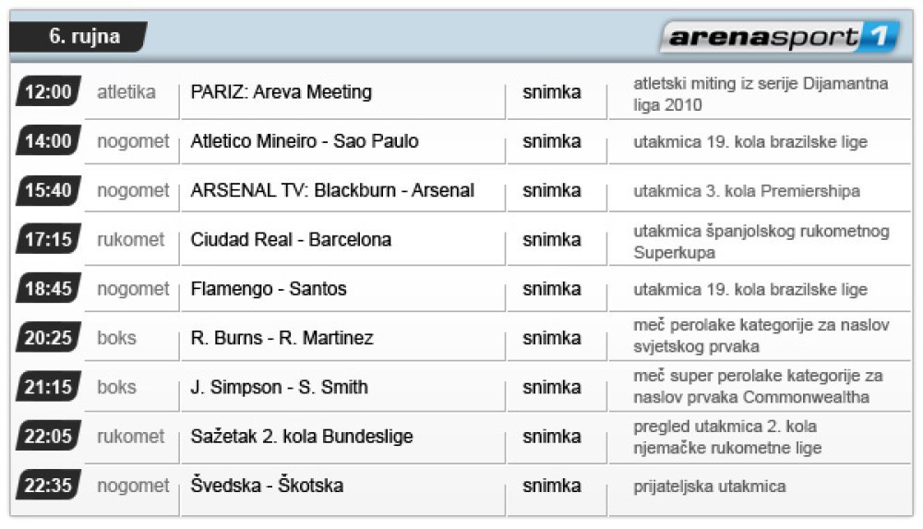Click the 12:00 time badge
923x529 pixels.
pos(48,91)
